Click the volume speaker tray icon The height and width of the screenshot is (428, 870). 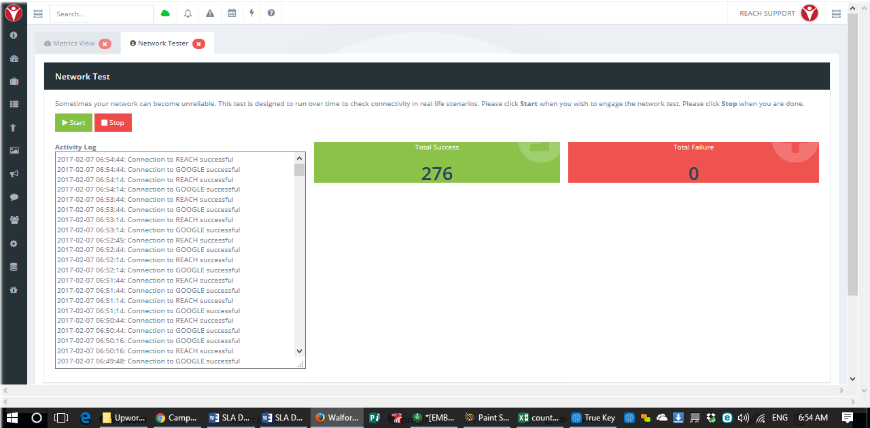(744, 418)
